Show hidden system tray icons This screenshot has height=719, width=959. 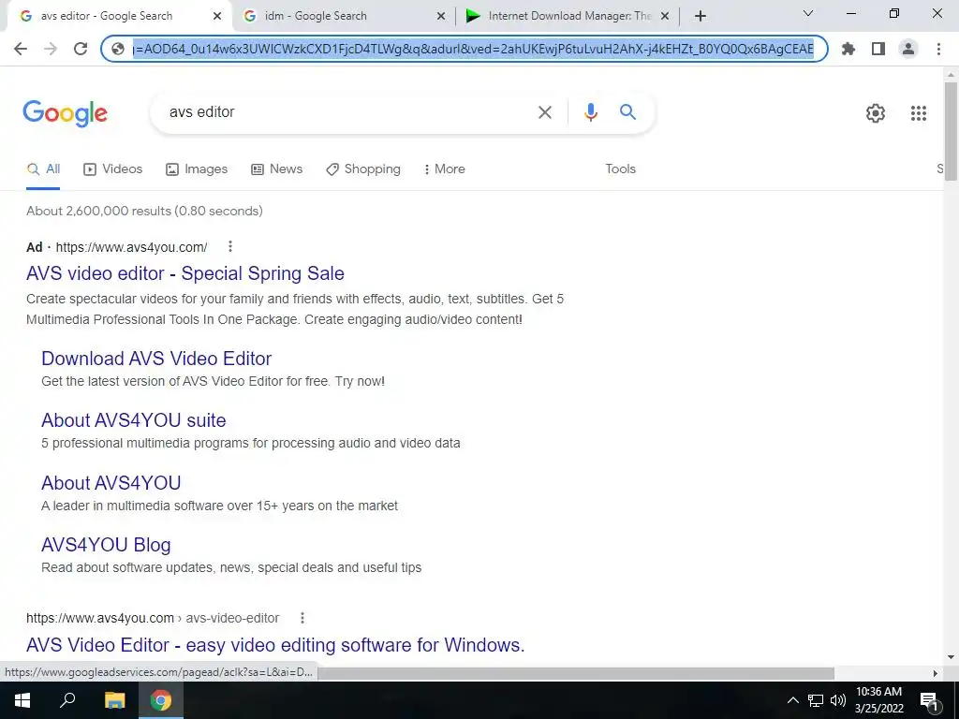pyautogui.click(x=792, y=700)
